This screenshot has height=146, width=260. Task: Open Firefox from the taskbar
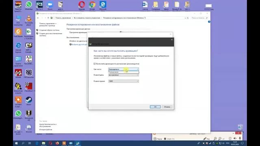[x=57, y=143]
